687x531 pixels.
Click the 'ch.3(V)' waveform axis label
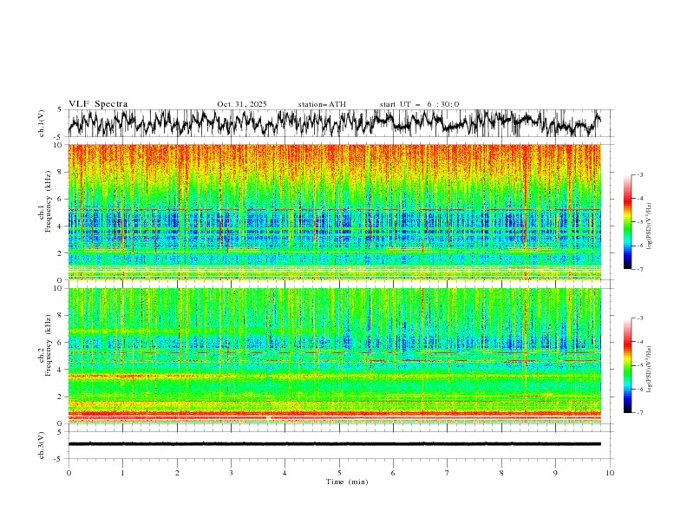coord(42,445)
